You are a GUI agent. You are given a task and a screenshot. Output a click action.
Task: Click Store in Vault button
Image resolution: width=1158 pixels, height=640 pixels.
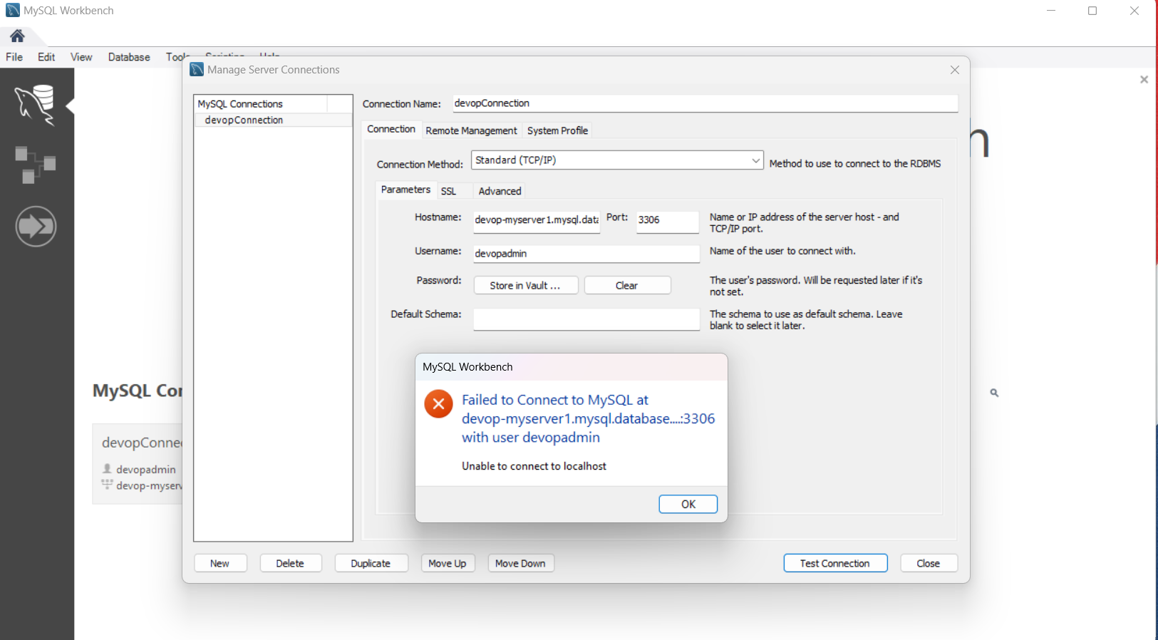click(525, 285)
